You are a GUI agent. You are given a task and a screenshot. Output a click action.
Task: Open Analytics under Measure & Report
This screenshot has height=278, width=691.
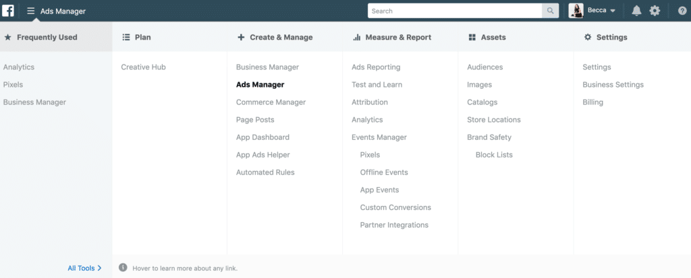point(367,120)
